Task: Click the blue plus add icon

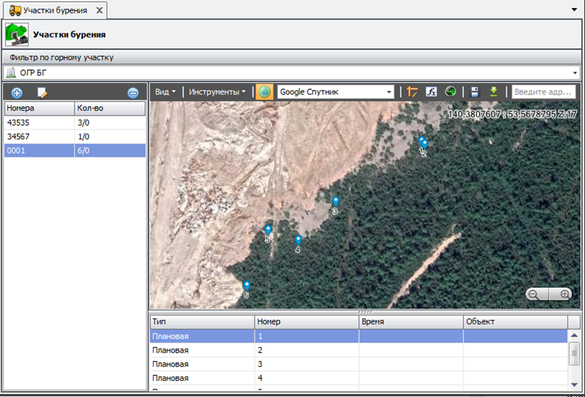Action: (x=17, y=93)
